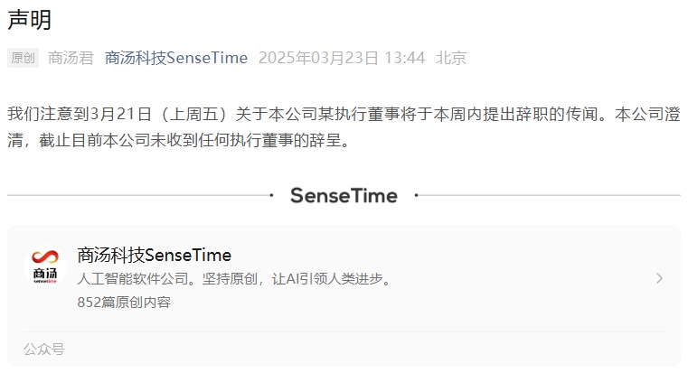This screenshot has height=373, width=688.
Task: Click the card description 人工智能软件公司 text
Action: pyautogui.click(x=235, y=279)
